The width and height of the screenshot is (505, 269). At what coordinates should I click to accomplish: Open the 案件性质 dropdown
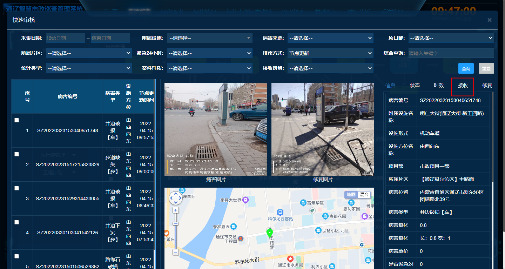click(209, 68)
